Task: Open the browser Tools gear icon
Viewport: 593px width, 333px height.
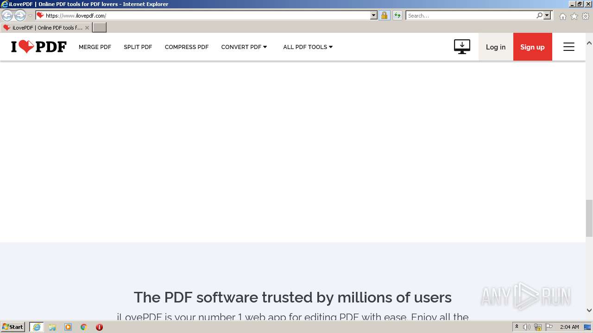Action: tap(586, 16)
